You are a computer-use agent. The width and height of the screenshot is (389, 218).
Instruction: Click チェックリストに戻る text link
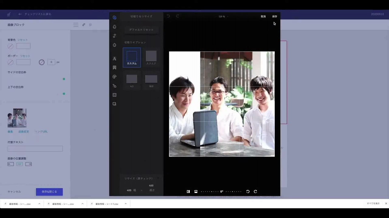[x=38, y=14]
